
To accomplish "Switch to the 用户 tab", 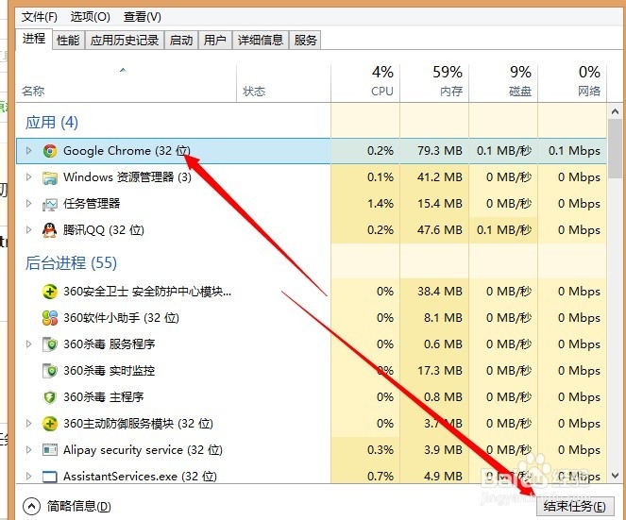I will tap(214, 41).
